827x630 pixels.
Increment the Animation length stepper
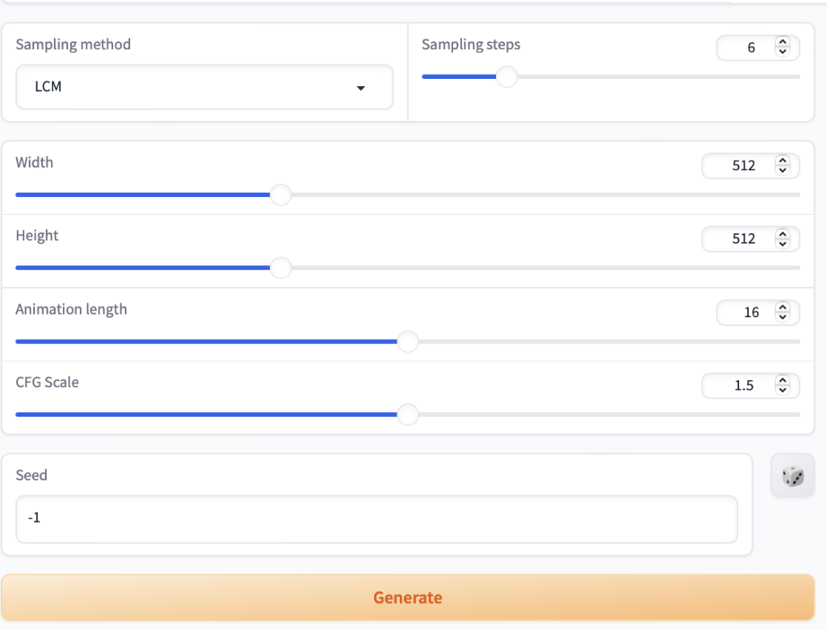click(782, 307)
